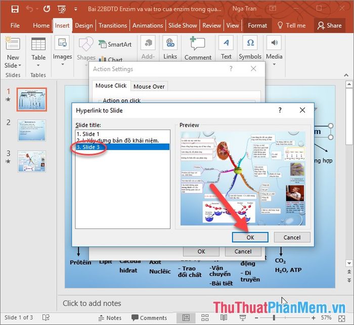Image resolution: width=354 pixels, height=325 pixels.
Task: Click the spell check status icon
Action: coord(46,318)
